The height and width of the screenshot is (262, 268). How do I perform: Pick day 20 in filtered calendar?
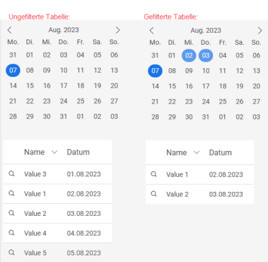point(257,86)
